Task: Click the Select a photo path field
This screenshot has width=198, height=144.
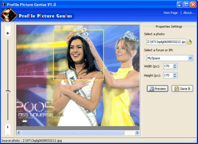Action: coord(166,42)
